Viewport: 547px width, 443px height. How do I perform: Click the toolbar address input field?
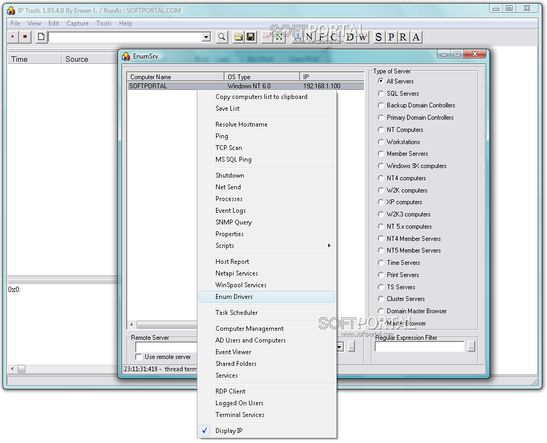click(x=125, y=37)
